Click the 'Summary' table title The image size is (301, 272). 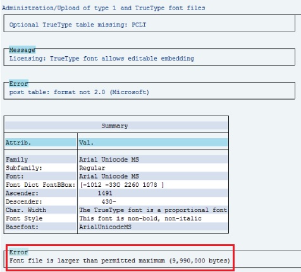coord(114,126)
